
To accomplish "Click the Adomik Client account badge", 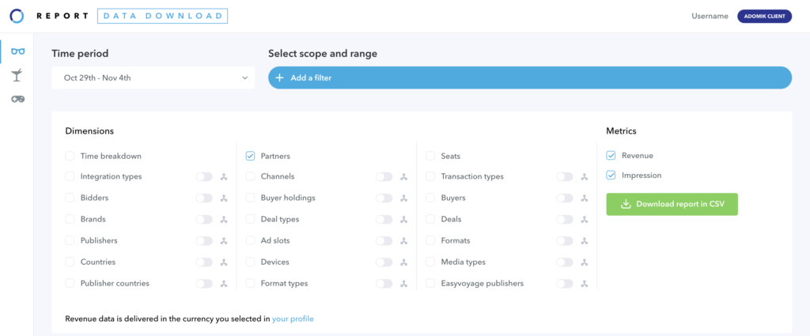I will [x=765, y=17].
